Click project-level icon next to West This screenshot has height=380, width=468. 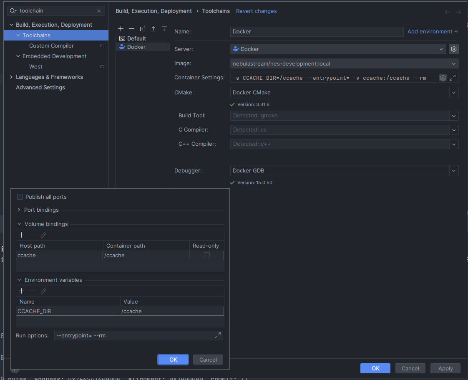(x=102, y=66)
